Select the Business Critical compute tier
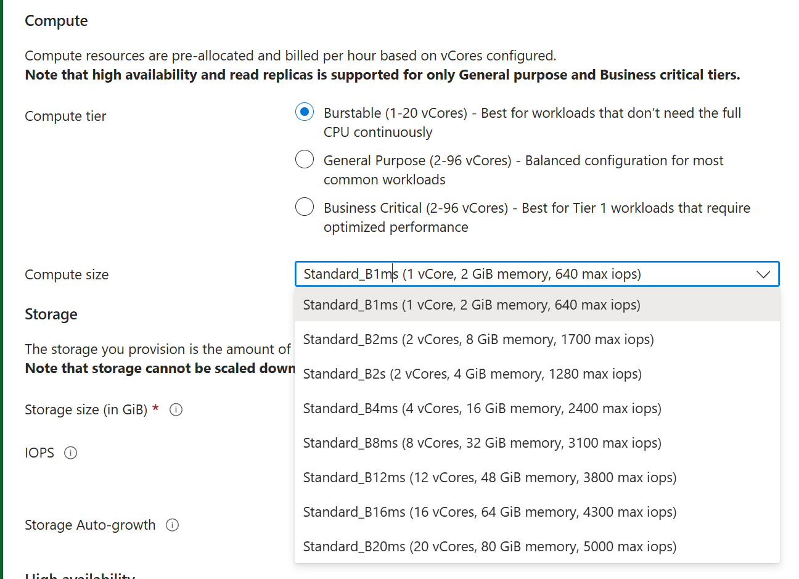Viewport: 799px width, 579px height. coord(304,207)
